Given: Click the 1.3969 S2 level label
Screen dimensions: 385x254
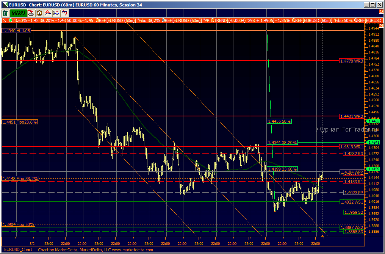Looking at the screenshot, I should 353,212.
